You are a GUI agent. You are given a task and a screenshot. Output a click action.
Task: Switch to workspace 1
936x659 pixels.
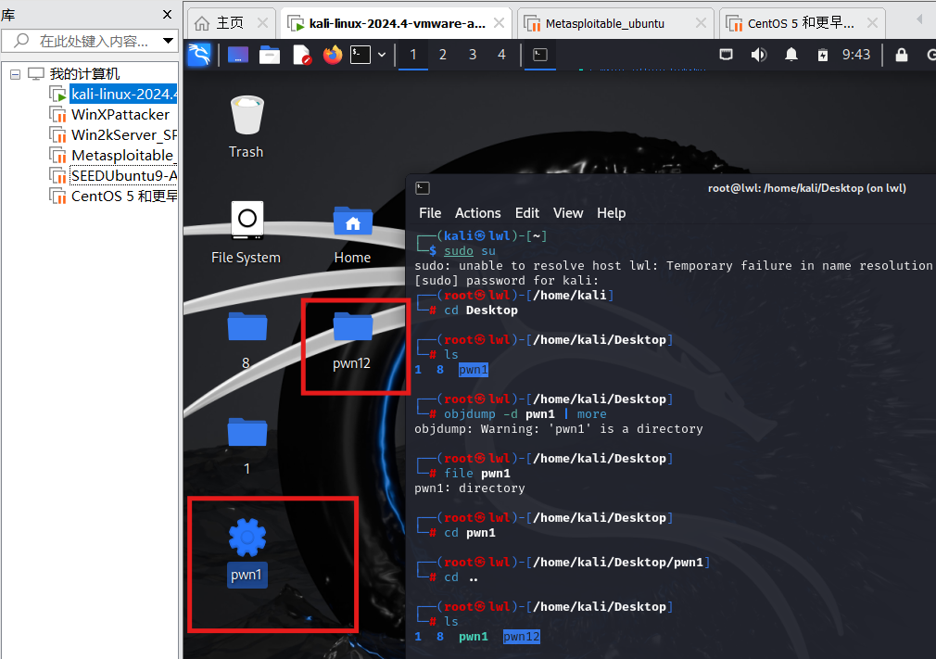(413, 55)
